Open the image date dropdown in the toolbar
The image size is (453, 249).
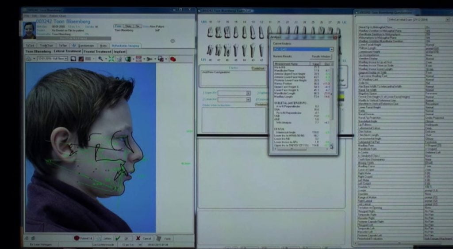pyautogui.click(x=65, y=59)
